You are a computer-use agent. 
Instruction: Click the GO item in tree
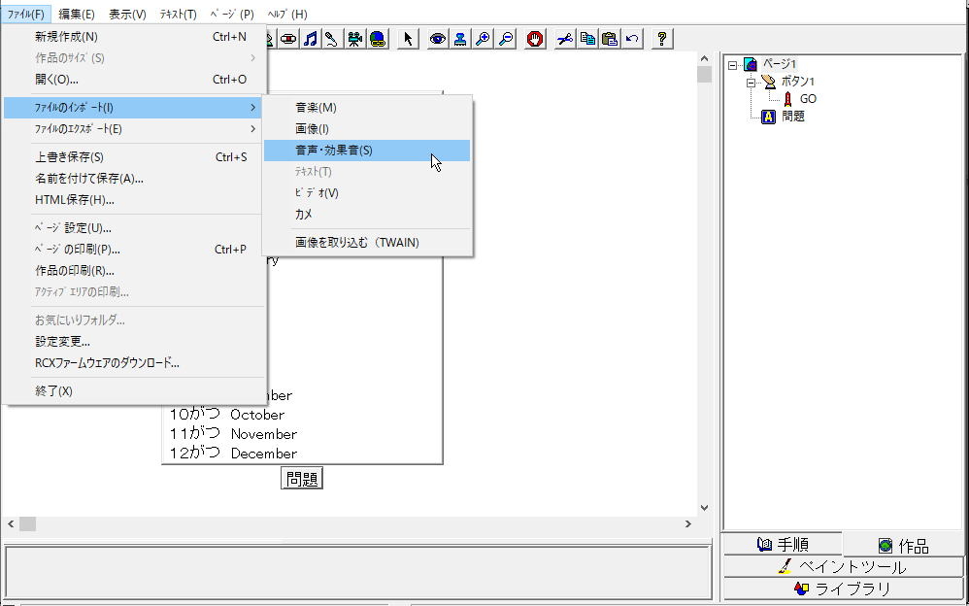pyautogui.click(x=809, y=99)
